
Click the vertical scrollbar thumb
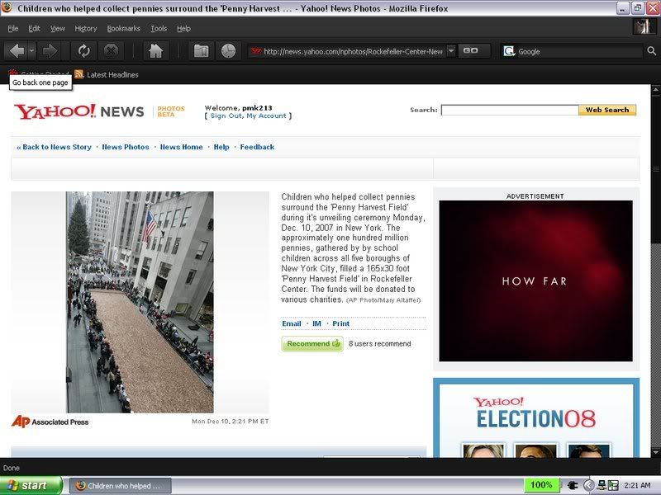(656, 169)
